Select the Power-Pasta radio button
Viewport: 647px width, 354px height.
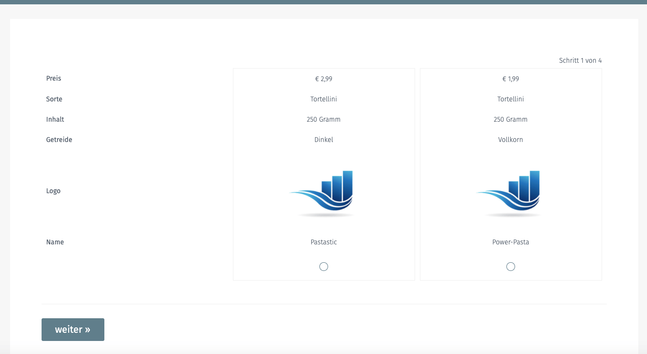pyautogui.click(x=511, y=267)
